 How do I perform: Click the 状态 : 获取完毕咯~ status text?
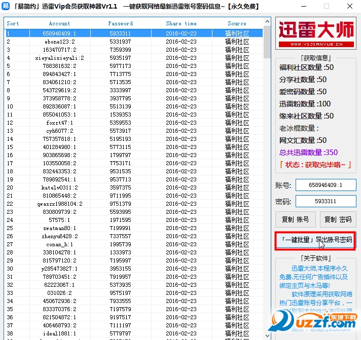[315, 165]
